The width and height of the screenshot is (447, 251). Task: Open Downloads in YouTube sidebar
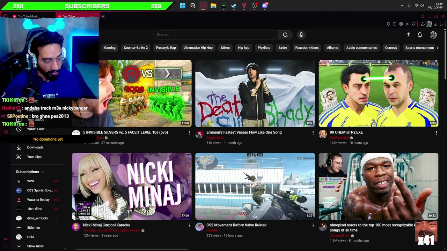[x=35, y=147]
